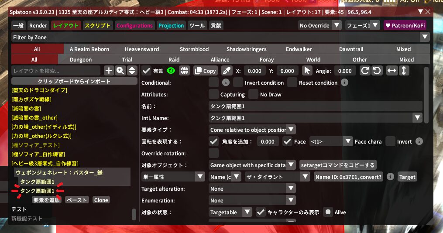Switch to the Configurations tab
The image size is (443, 233).
point(134,26)
